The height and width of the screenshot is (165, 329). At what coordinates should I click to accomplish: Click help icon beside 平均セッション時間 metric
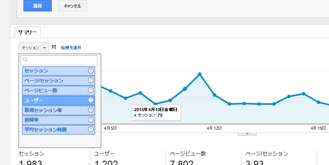point(91,129)
